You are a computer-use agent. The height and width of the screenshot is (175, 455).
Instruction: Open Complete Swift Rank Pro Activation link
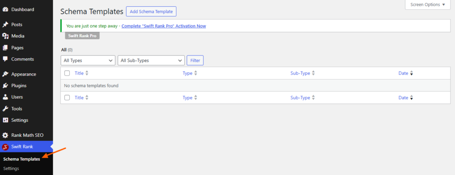[x=164, y=26]
